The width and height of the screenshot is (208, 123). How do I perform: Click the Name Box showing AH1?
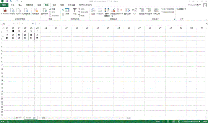(x=7, y=23)
